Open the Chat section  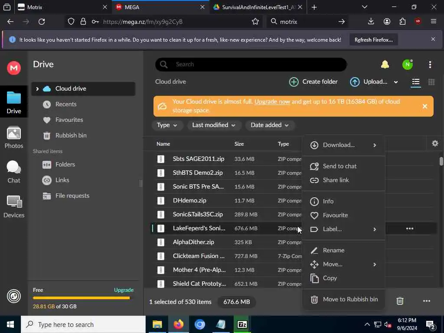[x=14, y=172]
